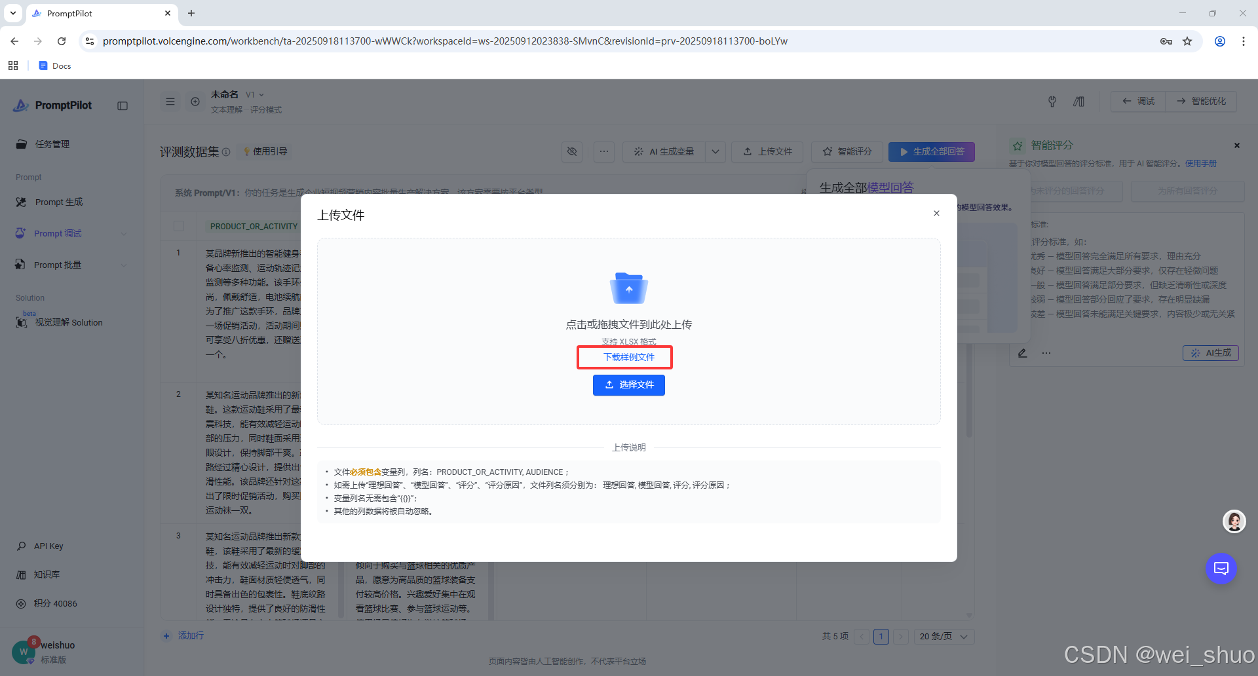This screenshot has height=676, width=1258.
Task: Click the info icon beside 评测数据集
Action: pos(226,152)
